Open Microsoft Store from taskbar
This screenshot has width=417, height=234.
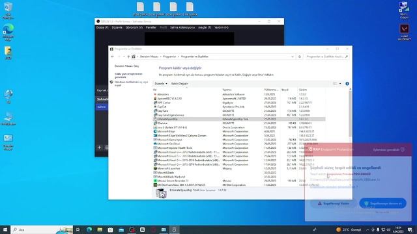pos(110,229)
